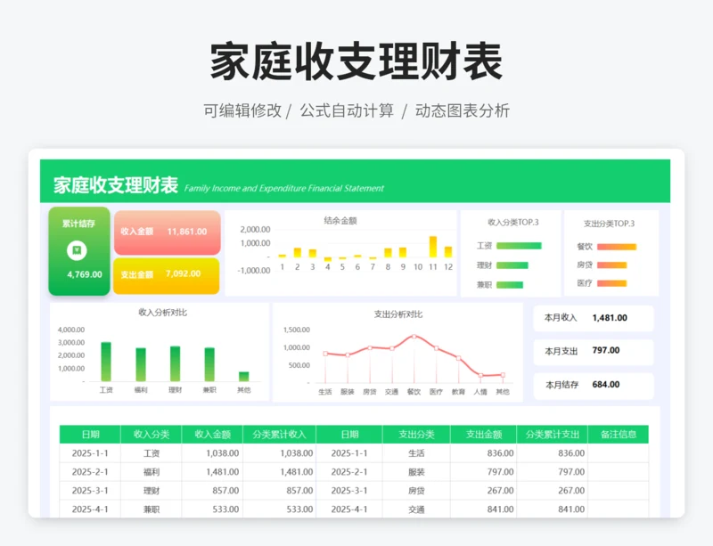Viewport: 713px width, 546px height.
Task: Select the 生活 cell in the expense table
Action: (x=416, y=453)
